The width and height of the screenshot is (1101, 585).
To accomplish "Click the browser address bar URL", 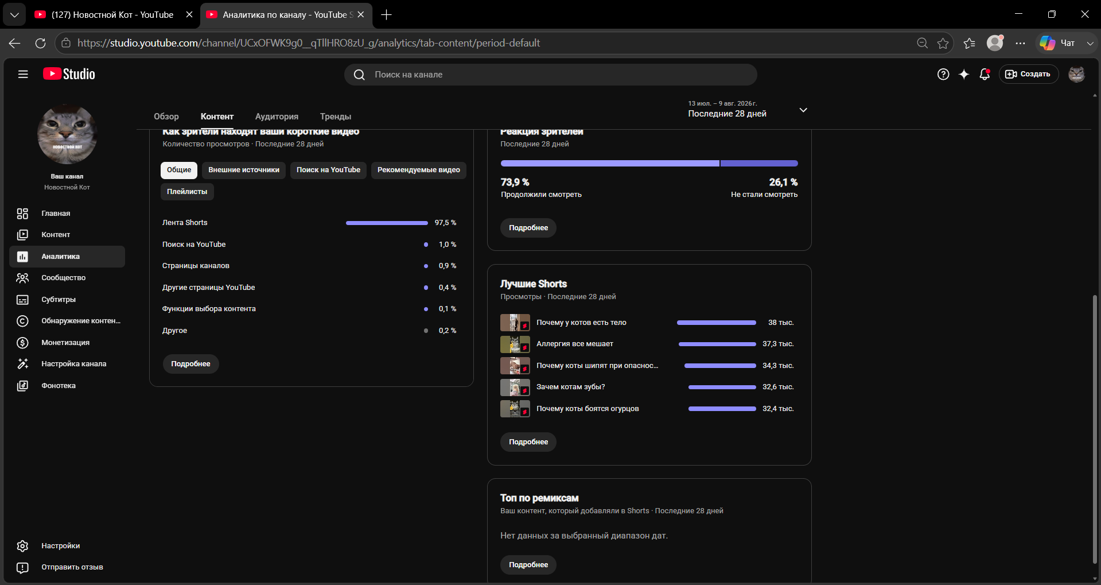I will click(x=309, y=43).
